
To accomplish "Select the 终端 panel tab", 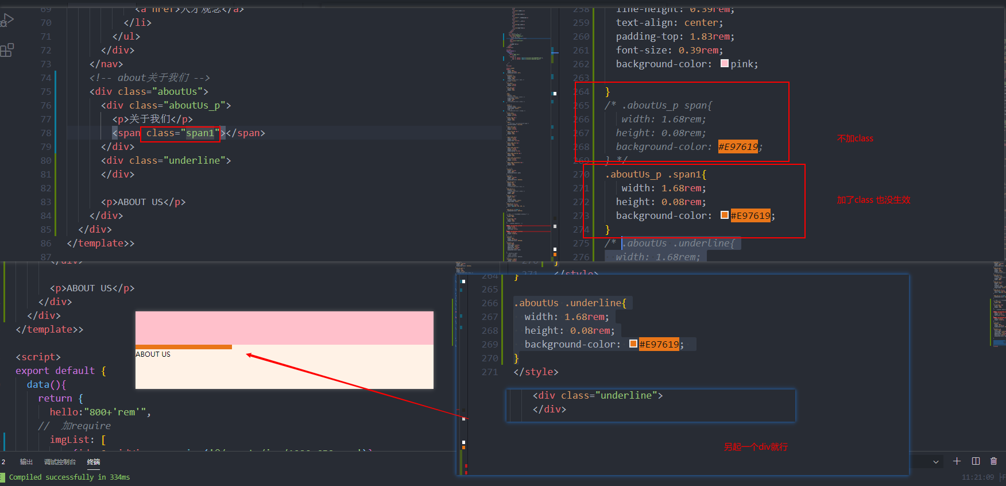I will pos(94,462).
